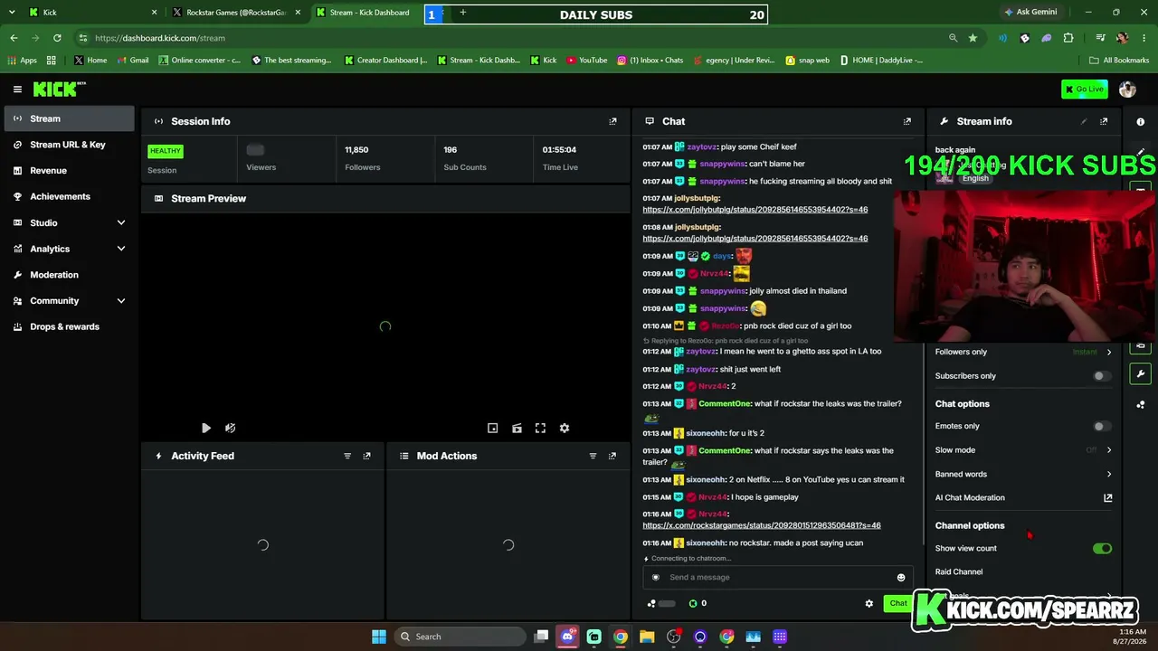Open chat settings gear
Screen dimensions: 1158x651
point(869,603)
